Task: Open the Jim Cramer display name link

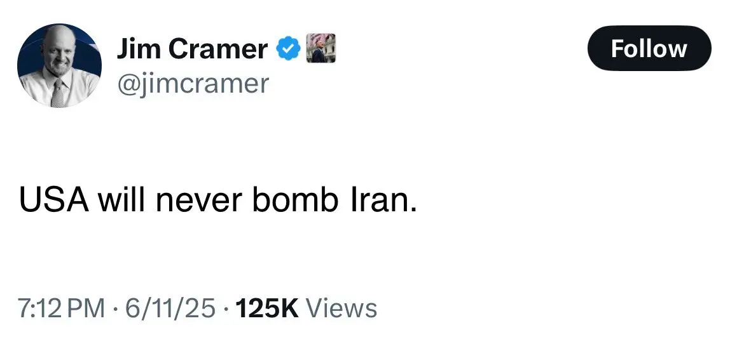Action: tap(192, 49)
